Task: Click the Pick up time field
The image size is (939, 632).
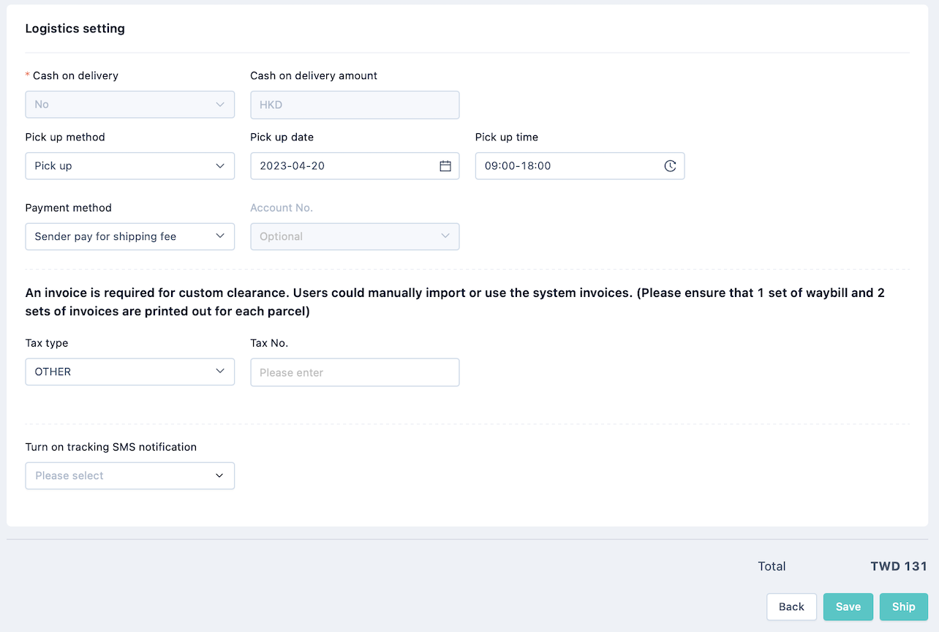Action: point(580,166)
